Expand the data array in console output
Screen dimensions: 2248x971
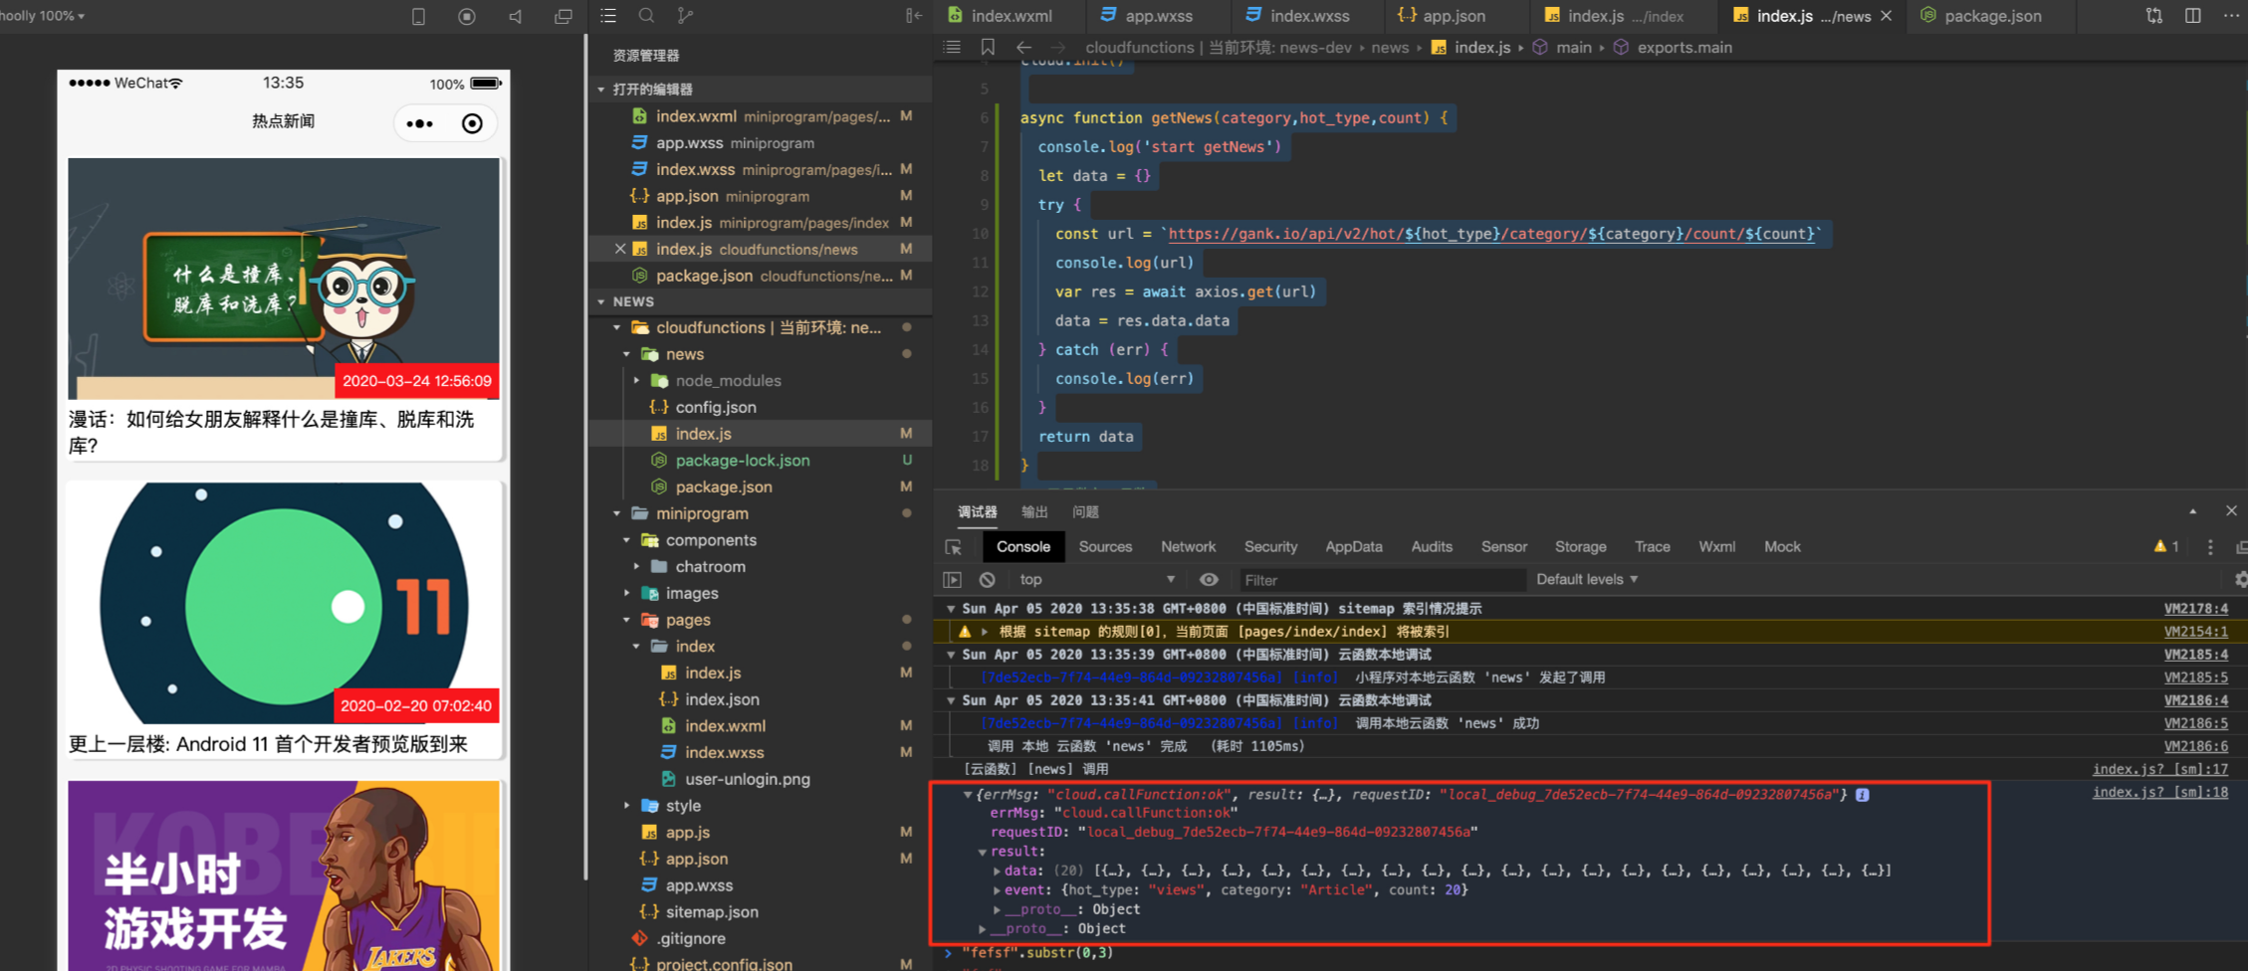pos(997,871)
